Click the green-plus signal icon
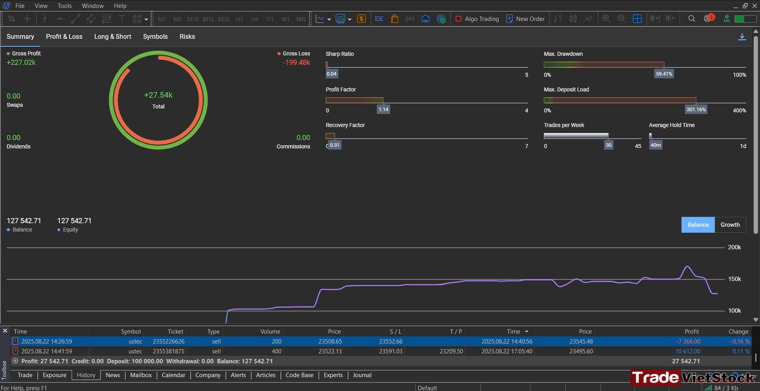Screen dimensions: 760x391 point(441,19)
